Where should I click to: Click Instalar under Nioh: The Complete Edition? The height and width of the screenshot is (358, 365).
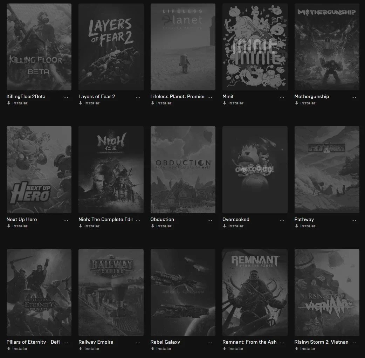coord(89,226)
